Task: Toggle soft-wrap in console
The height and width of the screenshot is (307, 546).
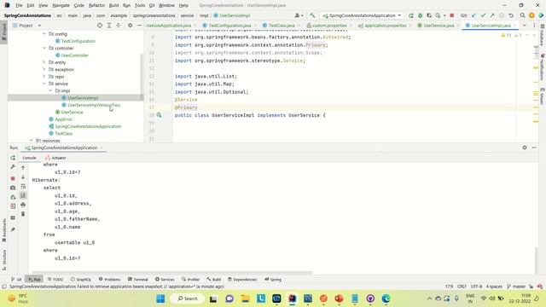Action: coord(23,186)
